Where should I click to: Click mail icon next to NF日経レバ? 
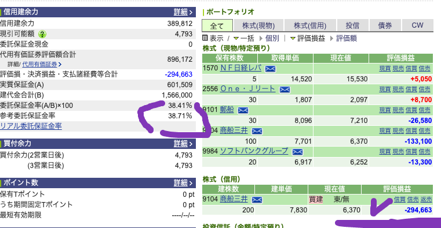(x=270, y=69)
